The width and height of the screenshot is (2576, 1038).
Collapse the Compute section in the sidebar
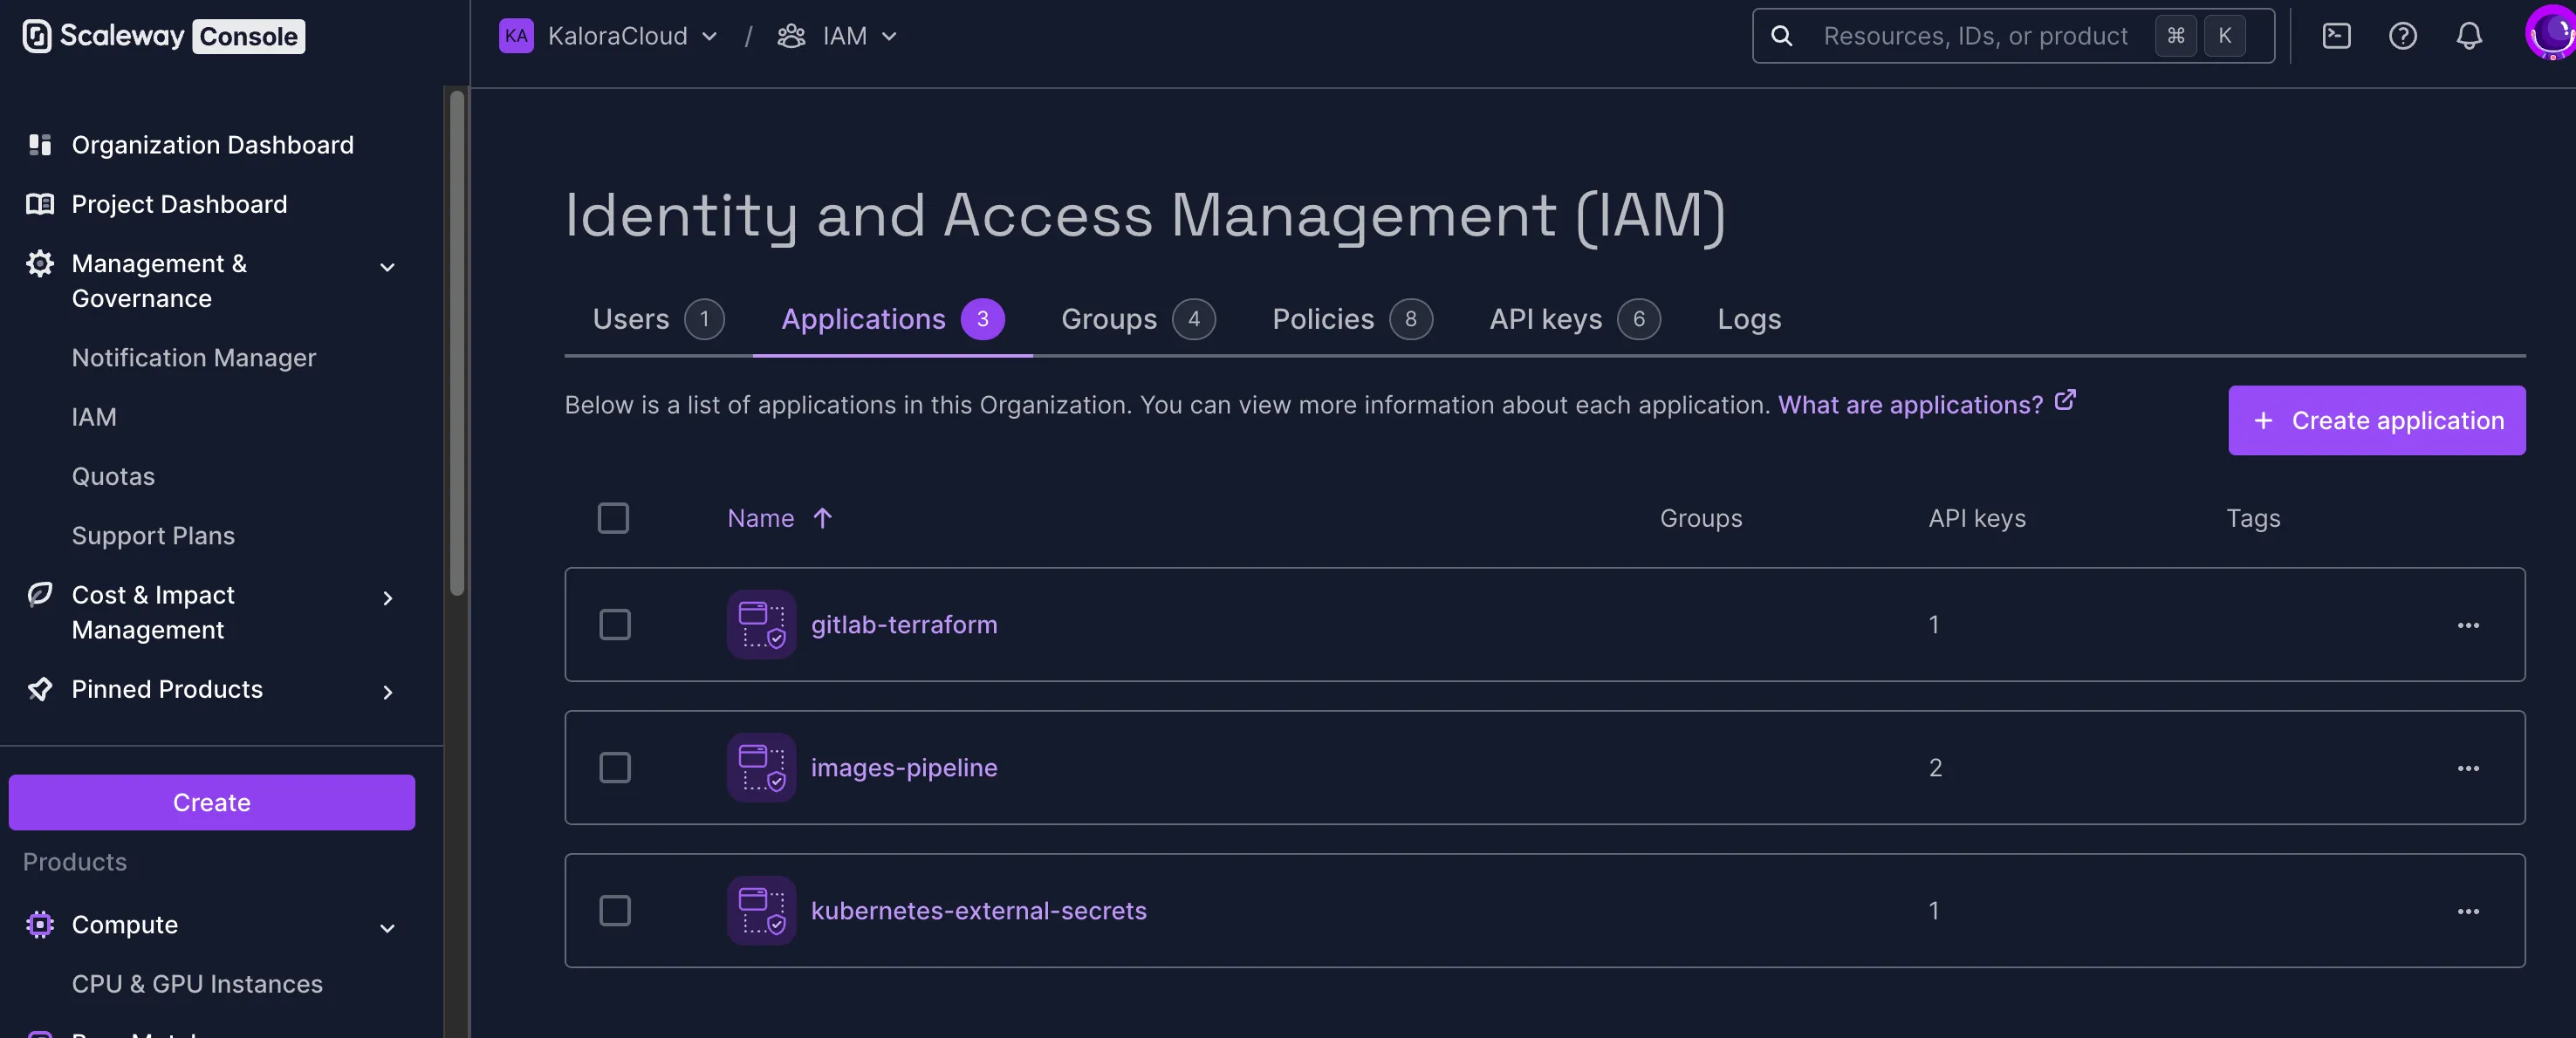[x=387, y=927]
